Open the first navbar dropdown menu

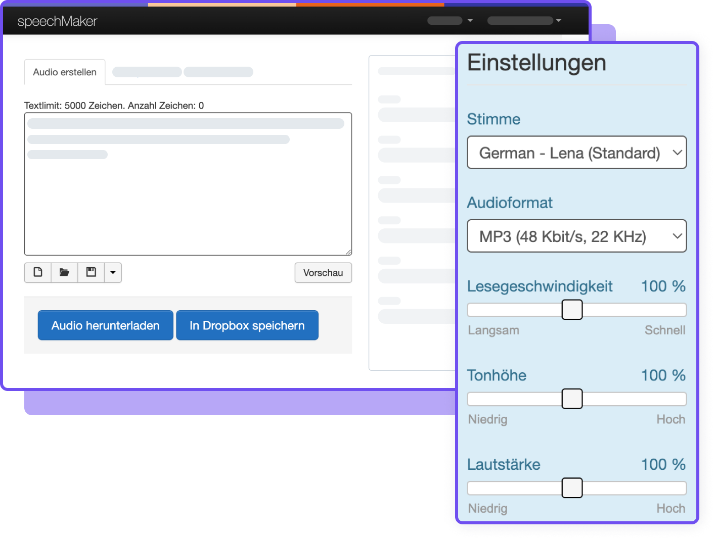click(450, 21)
